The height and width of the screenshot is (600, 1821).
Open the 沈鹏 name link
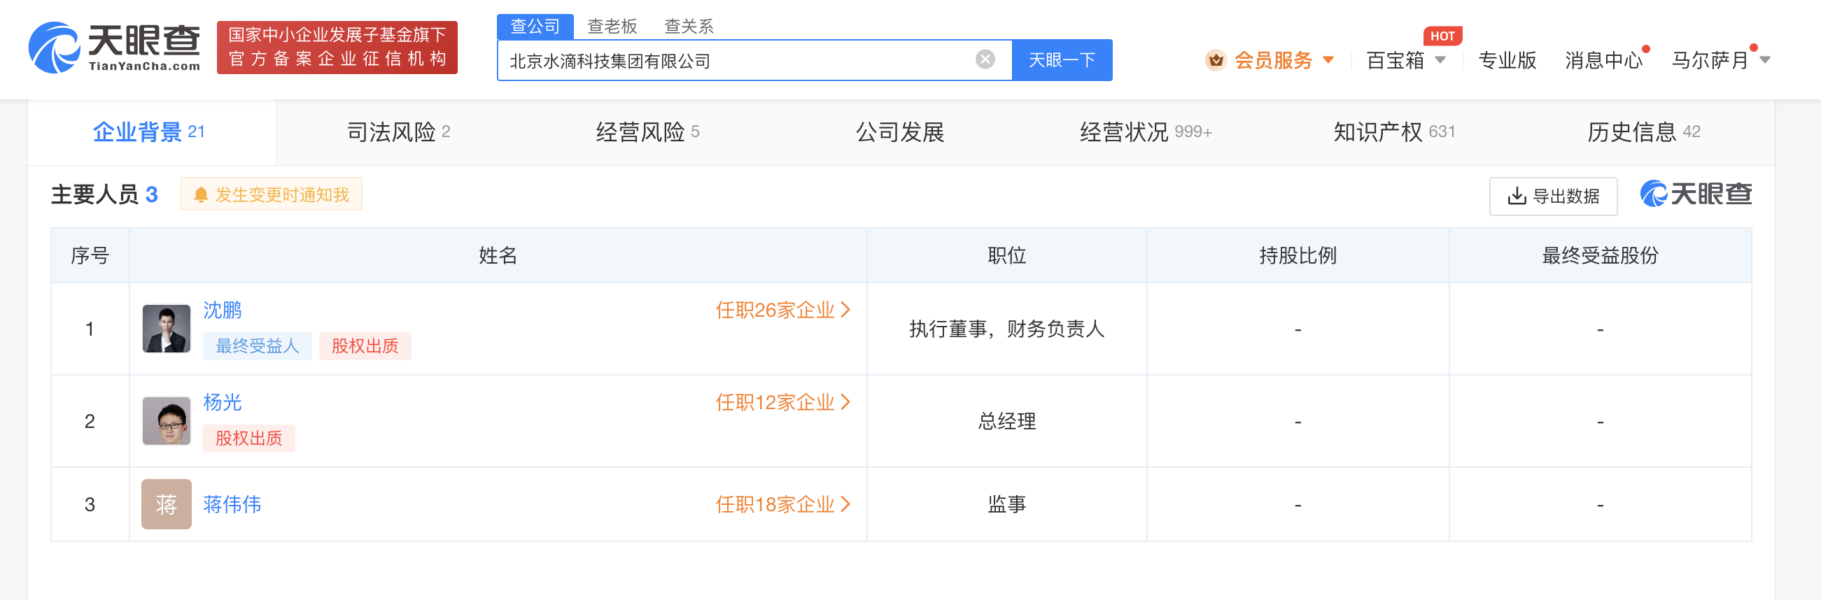(223, 310)
